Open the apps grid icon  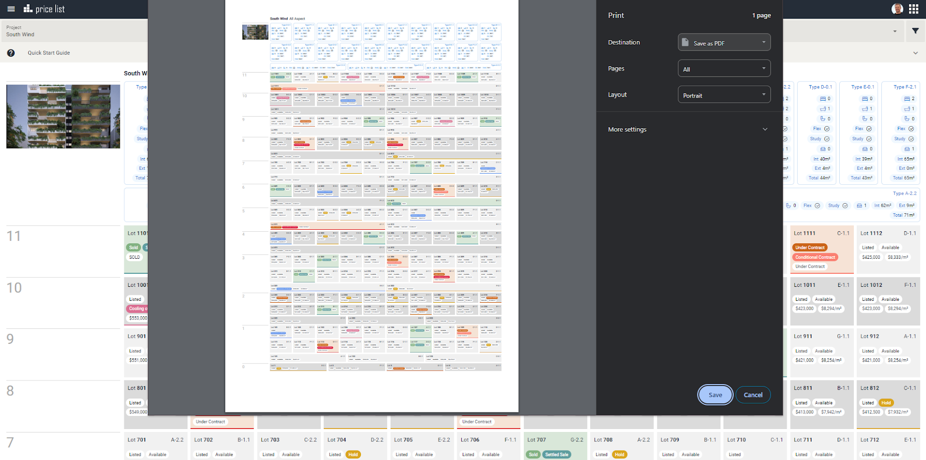[913, 9]
